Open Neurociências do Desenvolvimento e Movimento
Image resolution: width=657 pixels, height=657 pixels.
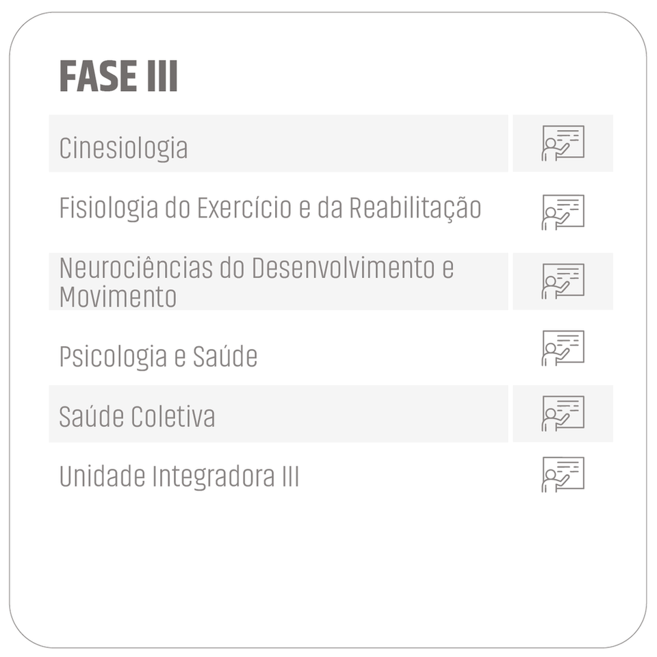pyautogui.click(x=256, y=281)
